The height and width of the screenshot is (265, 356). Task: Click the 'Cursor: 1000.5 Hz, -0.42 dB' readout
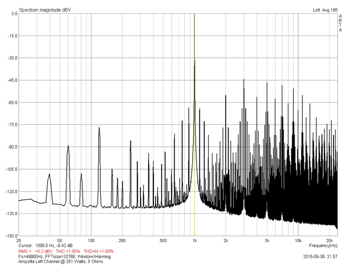(x=46, y=245)
